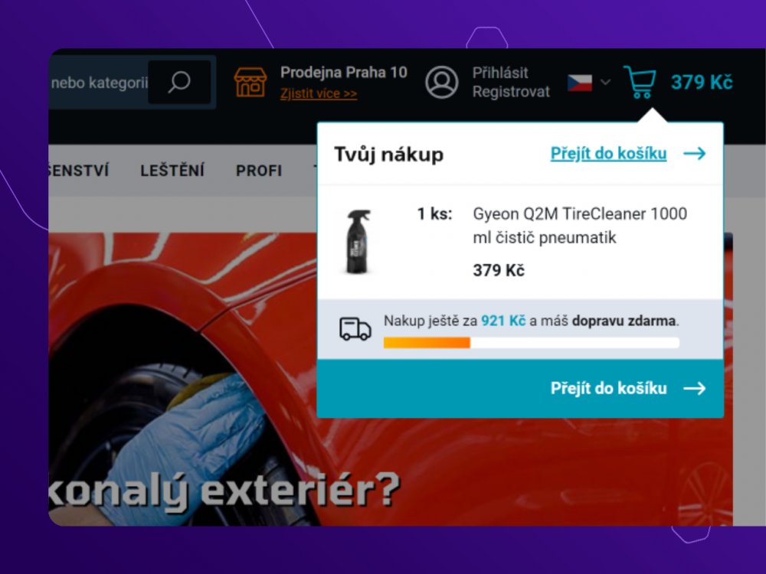Click the Gyeon TireCleaner bottle thumbnail
Viewport: 766px width, 574px height.
pyautogui.click(x=359, y=241)
